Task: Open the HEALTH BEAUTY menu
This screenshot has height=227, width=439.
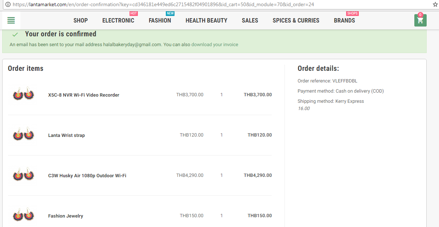Action: click(x=206, y=20)
